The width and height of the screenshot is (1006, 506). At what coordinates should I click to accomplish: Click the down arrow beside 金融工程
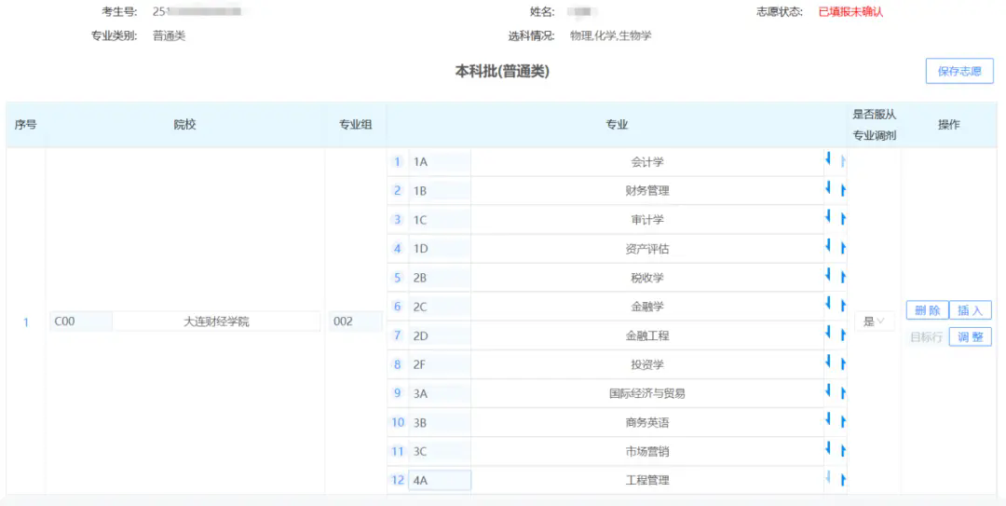coord(828,332)
